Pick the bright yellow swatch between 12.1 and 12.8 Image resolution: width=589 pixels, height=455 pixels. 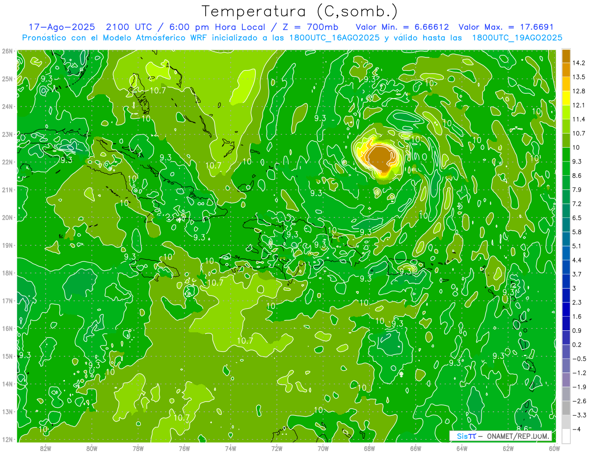click(x=566, y=98)
